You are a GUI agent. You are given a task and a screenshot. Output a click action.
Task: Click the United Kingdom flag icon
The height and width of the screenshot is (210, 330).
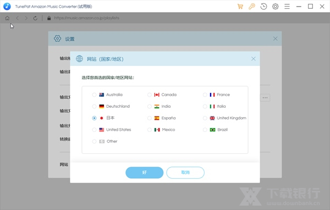pos(212,118)
